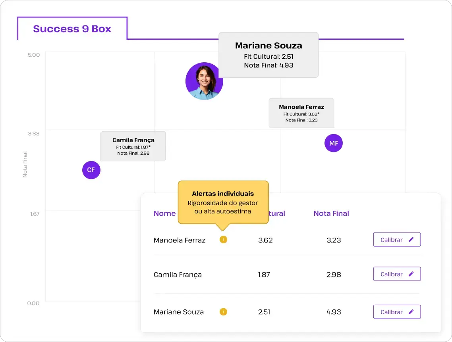The image size is (452, 342).
Task: Click pencil icon in Camila França's Calibrar button
Action: coord(411,274)
